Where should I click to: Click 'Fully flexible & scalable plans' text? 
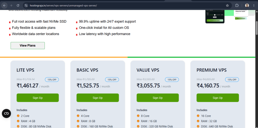pos(34,28)
